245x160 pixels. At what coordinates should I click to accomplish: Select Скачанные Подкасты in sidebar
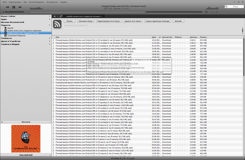coord(17,35)
